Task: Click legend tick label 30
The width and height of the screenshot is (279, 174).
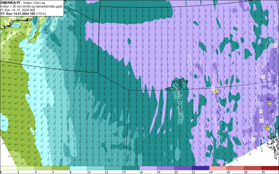Action: (x=263, y=172)
